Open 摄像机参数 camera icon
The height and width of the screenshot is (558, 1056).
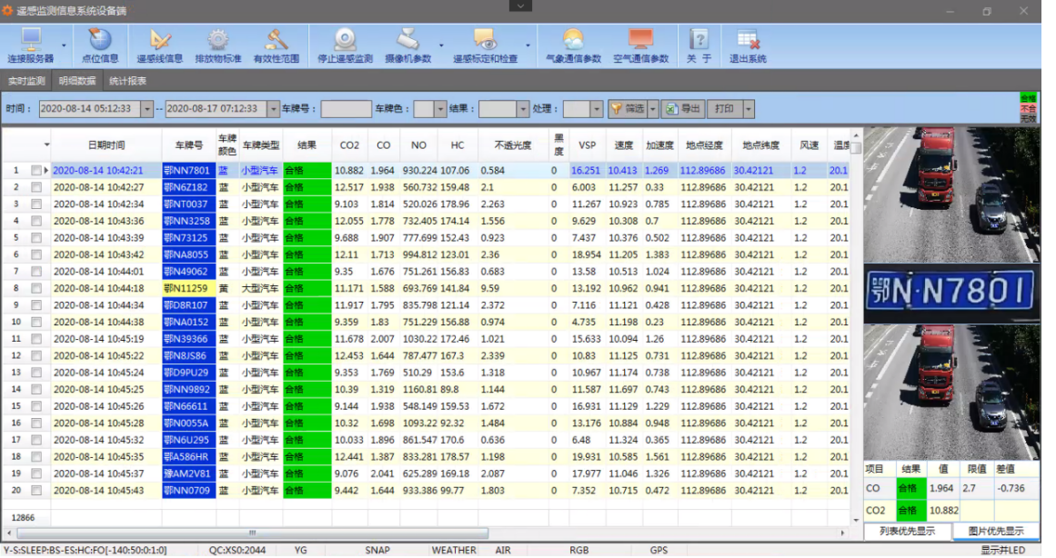[x=407, y=40]
